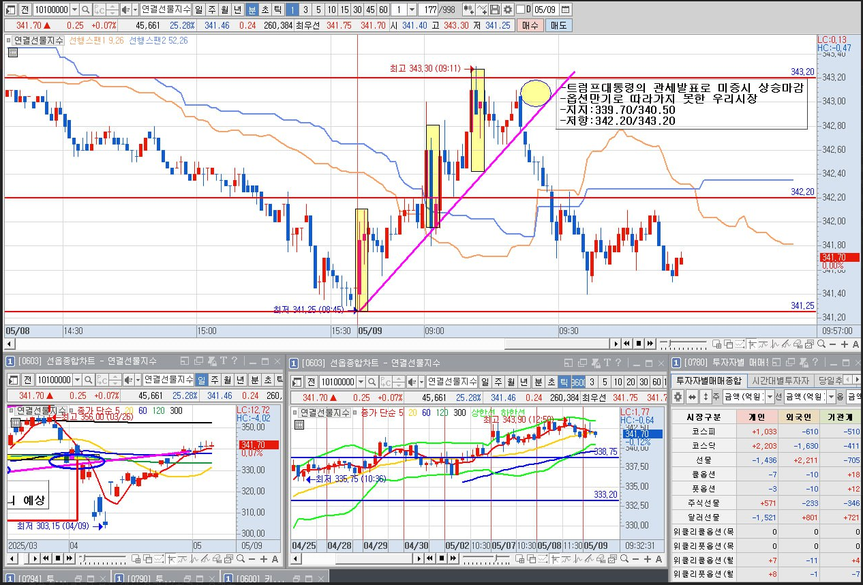
Task: Click magnifier icon in main chart's bottom toolbar
Action: click(821, 344)
